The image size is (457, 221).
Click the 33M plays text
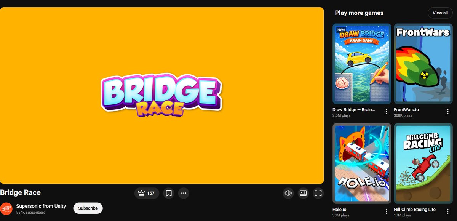pos(341,215)
